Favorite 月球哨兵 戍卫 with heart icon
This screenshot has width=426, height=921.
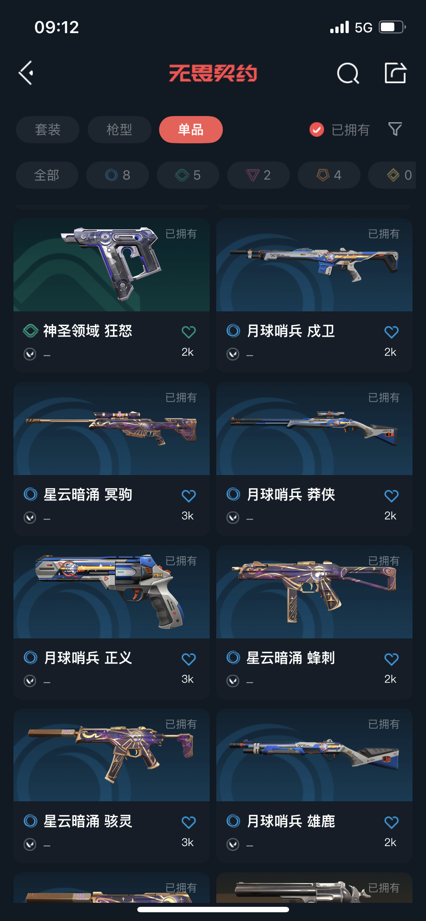(391, 332)
